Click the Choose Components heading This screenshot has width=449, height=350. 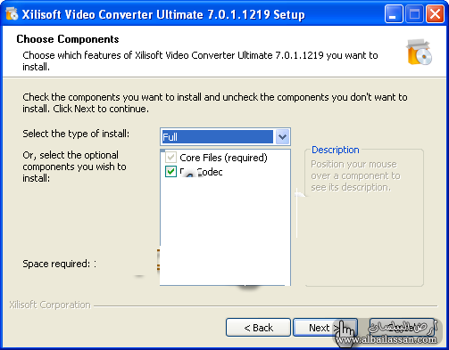pyautogui.click(x=68, y=39)
